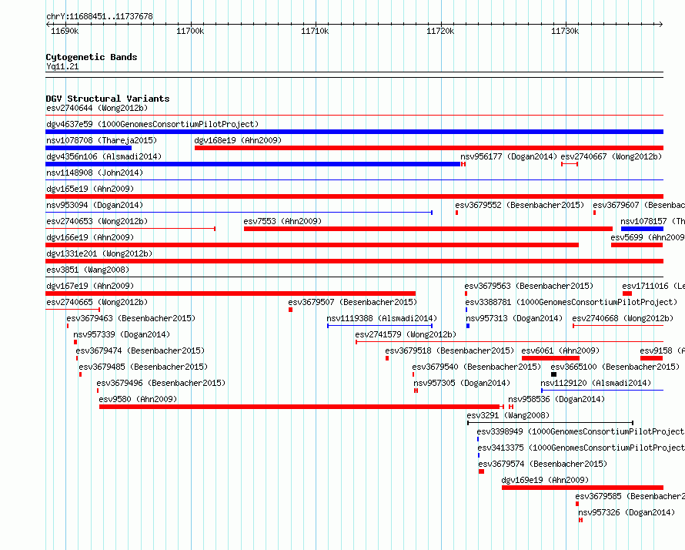Click the red bar under esv7553
The image size is (685, 550).
click(428, 229)
